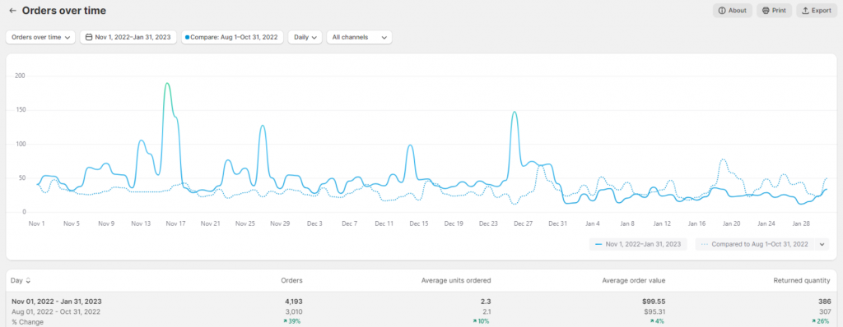Open the All channels dropdown
This screenshot has width=843, height=327.
[x=359, y=38]
